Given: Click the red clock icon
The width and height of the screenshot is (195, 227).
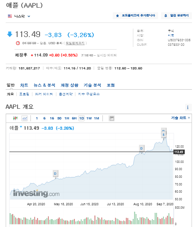Looking at the screenshot, I should (18, 43).
